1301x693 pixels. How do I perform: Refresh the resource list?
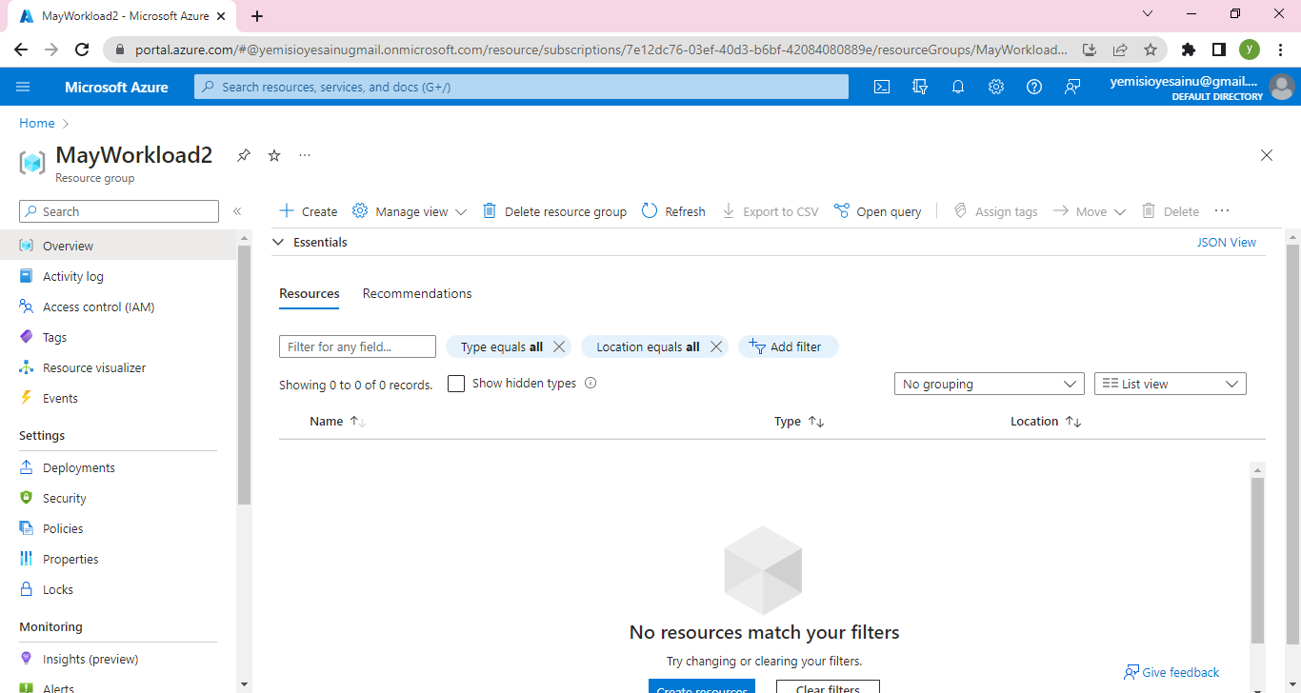(x=673, y=211)
